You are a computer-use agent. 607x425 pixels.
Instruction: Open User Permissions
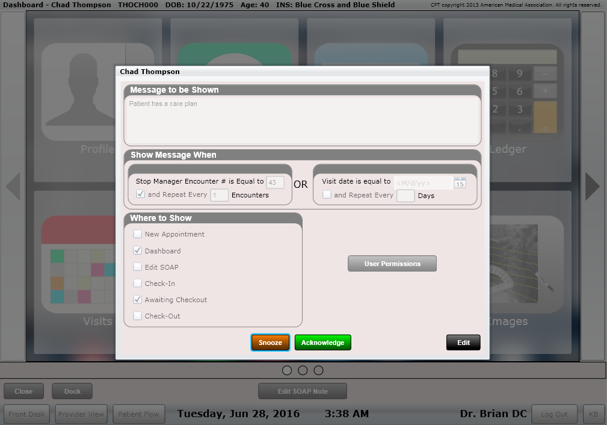392,264
